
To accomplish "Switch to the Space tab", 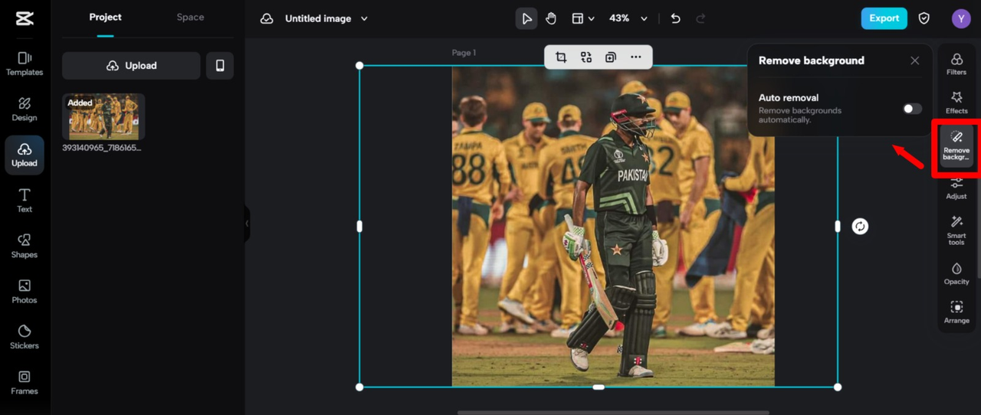I will (x=190, y=18).
